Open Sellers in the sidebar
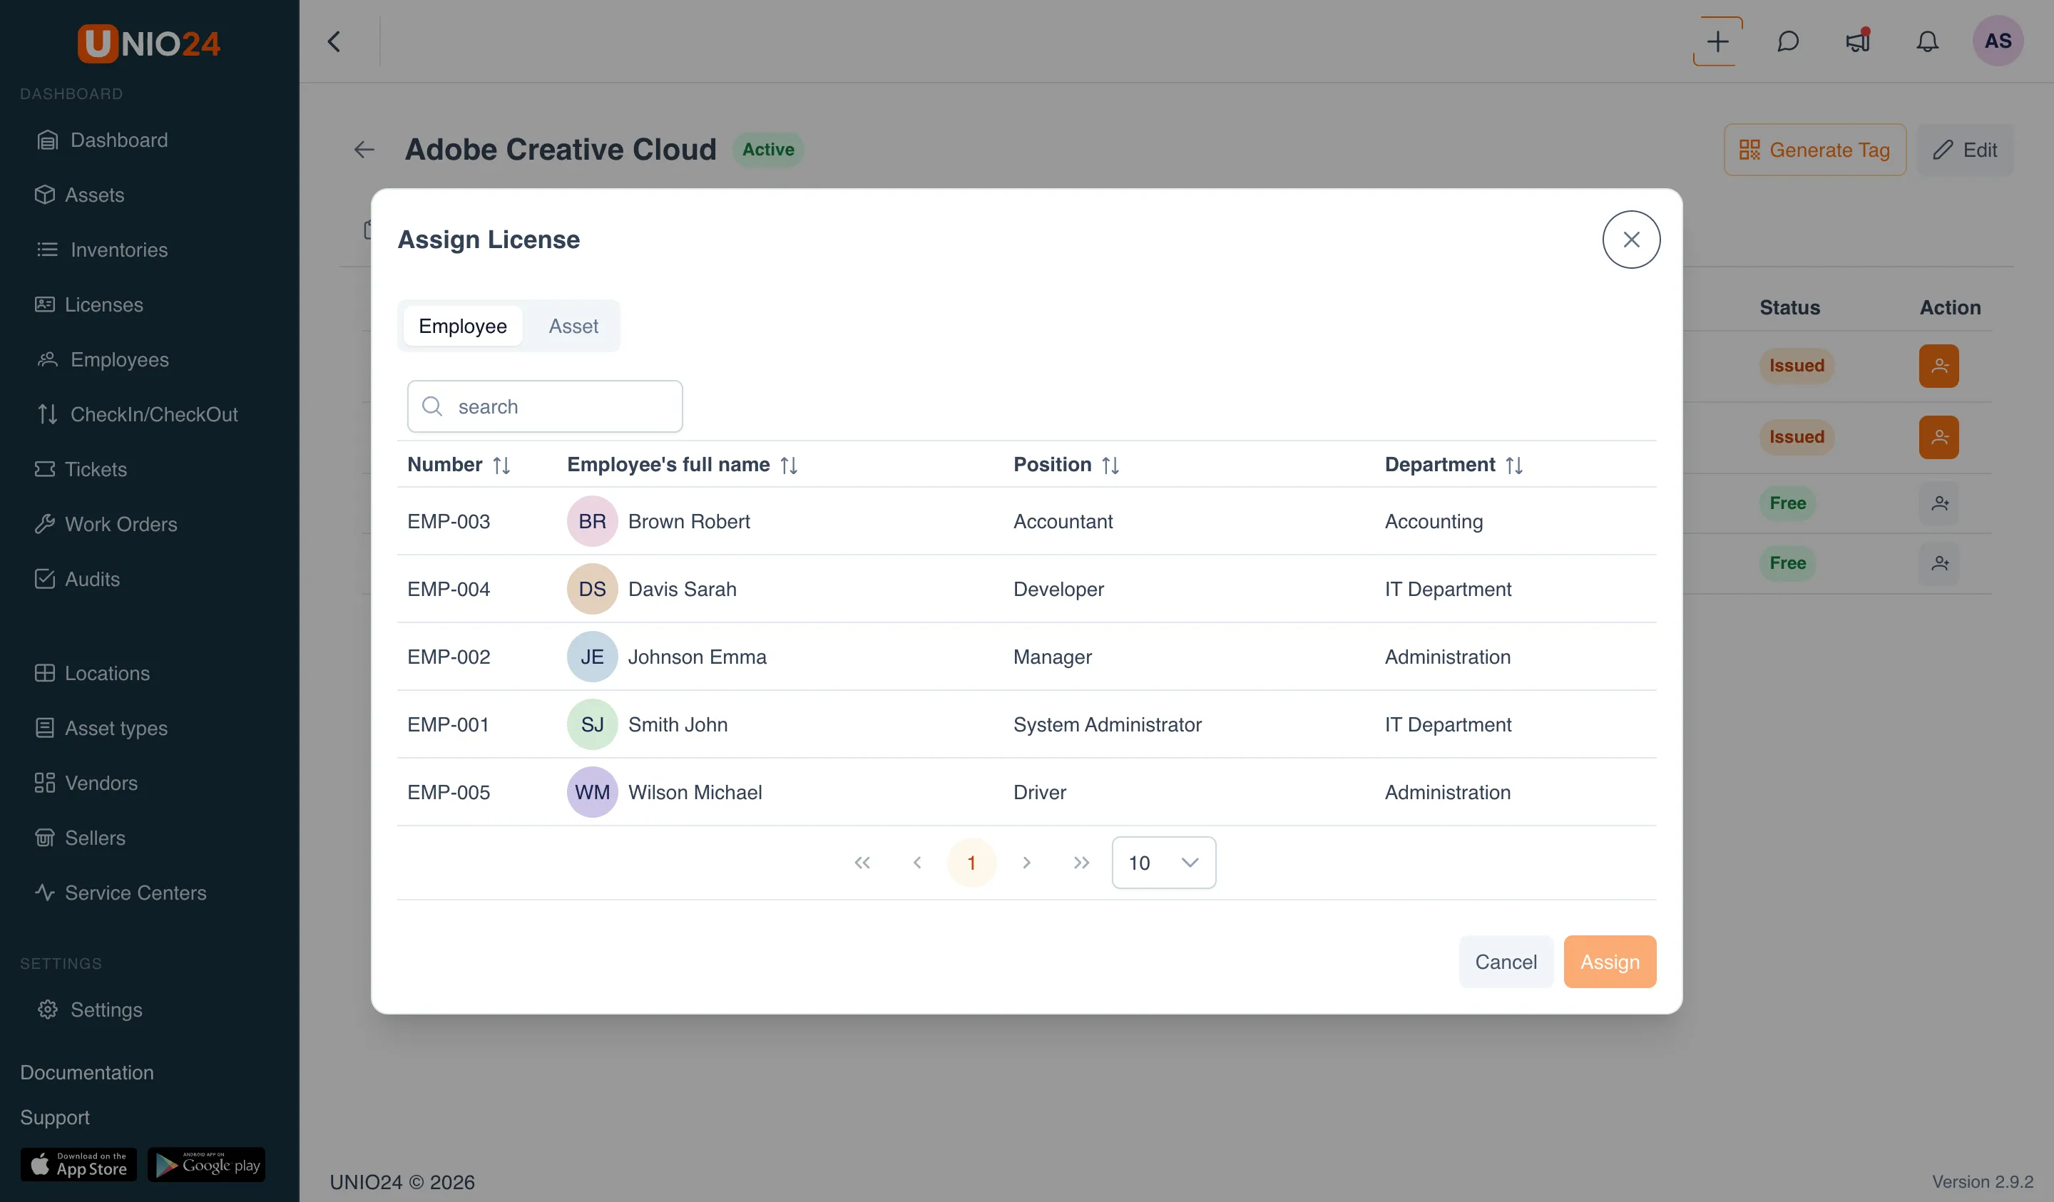The height and width of the screenshot is (1202, 2054). click(x=80, y=838)
